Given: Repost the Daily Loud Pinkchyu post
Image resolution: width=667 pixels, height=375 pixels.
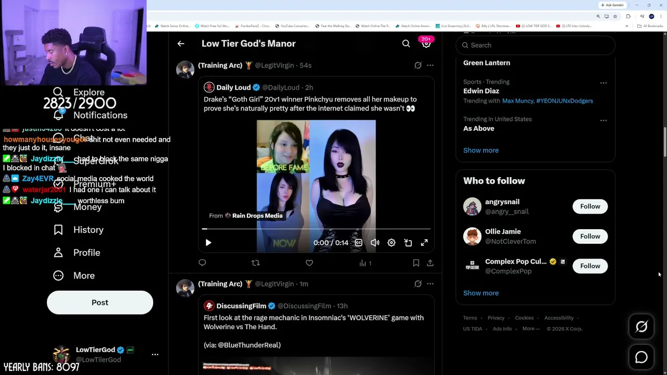Looking at the screenshot, I should point(255,263).
